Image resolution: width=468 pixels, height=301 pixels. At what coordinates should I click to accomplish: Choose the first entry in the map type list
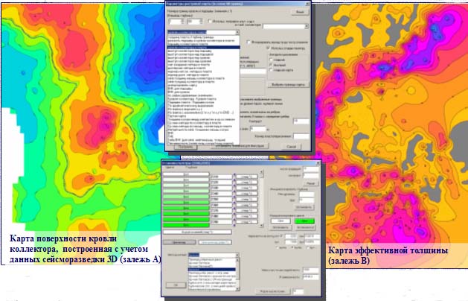click(x=204, y=37)
